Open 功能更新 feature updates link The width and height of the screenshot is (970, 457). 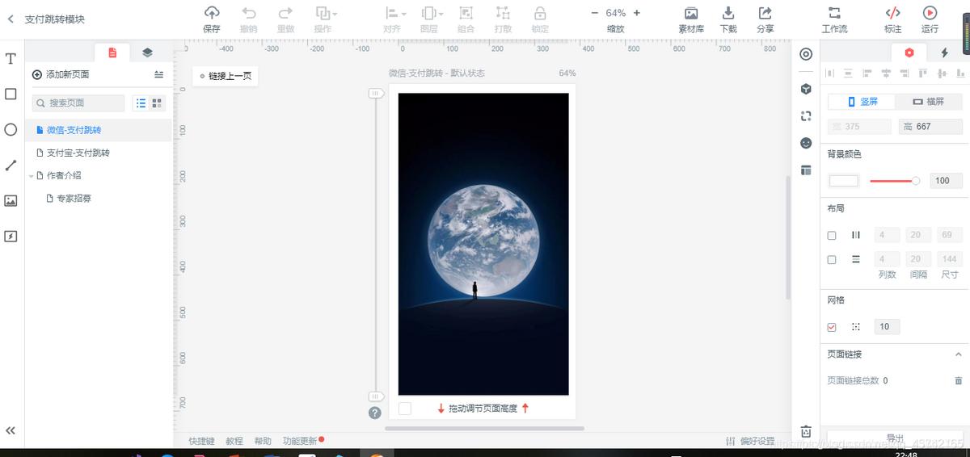300,441
